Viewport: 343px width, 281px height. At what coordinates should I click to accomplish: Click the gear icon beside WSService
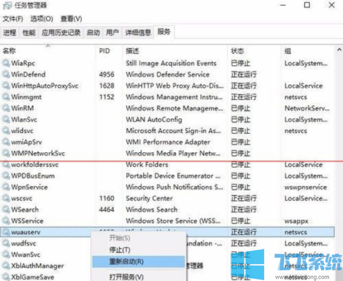click(6, 221)
